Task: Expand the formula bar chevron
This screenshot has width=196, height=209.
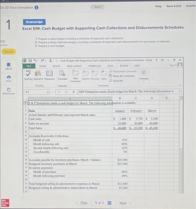Action: click(x=180, y=91)
